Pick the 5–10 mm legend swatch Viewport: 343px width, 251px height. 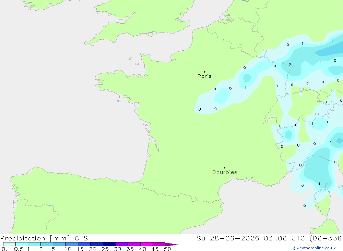pyautogui.click(x=59, y=244)
